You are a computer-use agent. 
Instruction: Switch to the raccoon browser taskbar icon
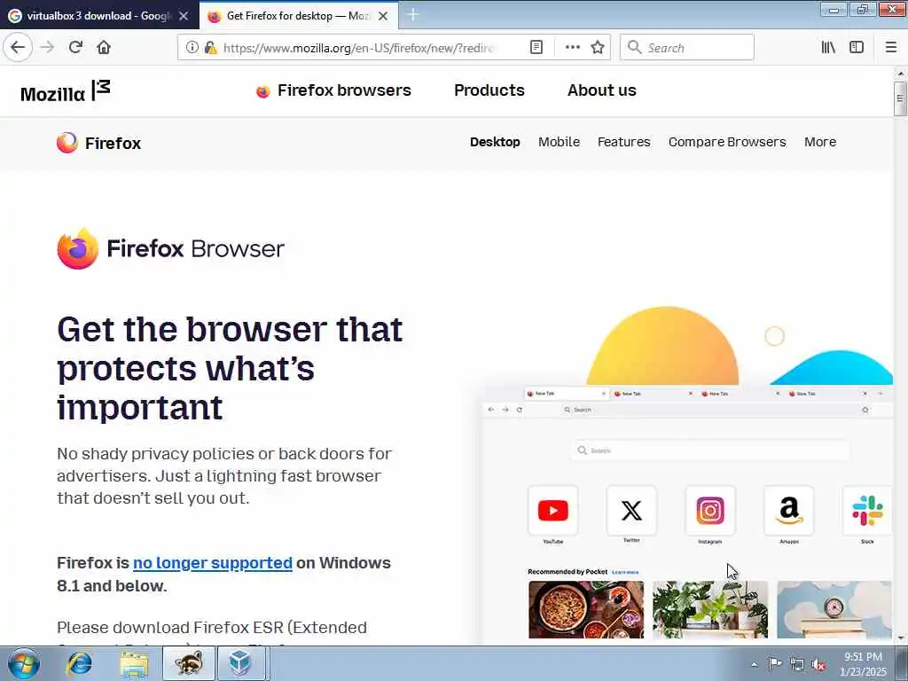pyautogui.click(x=189, y=663)
